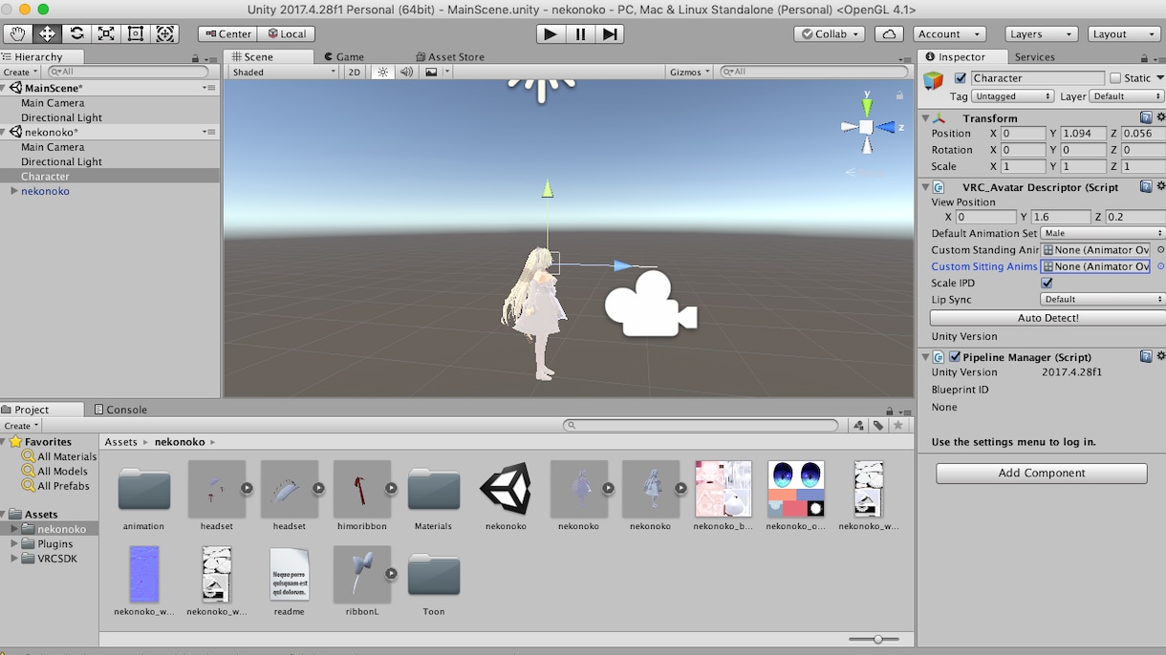This screenshot has width=1166, height=655.
Task: Select the Move tool
Action: 47,33
